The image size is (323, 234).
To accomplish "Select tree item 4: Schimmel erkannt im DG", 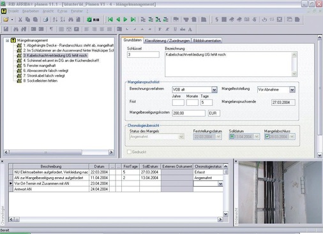I will point(61,61).
